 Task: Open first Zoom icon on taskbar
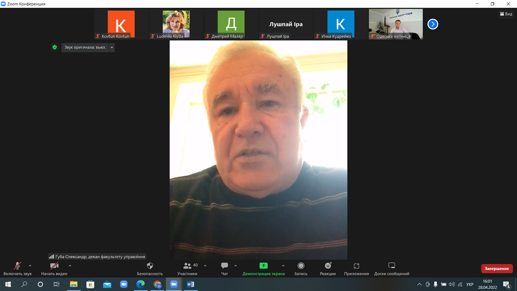coord(124,284)
